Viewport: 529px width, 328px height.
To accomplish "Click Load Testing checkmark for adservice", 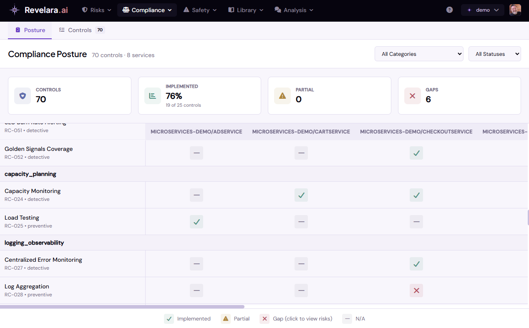I will 196,222.
